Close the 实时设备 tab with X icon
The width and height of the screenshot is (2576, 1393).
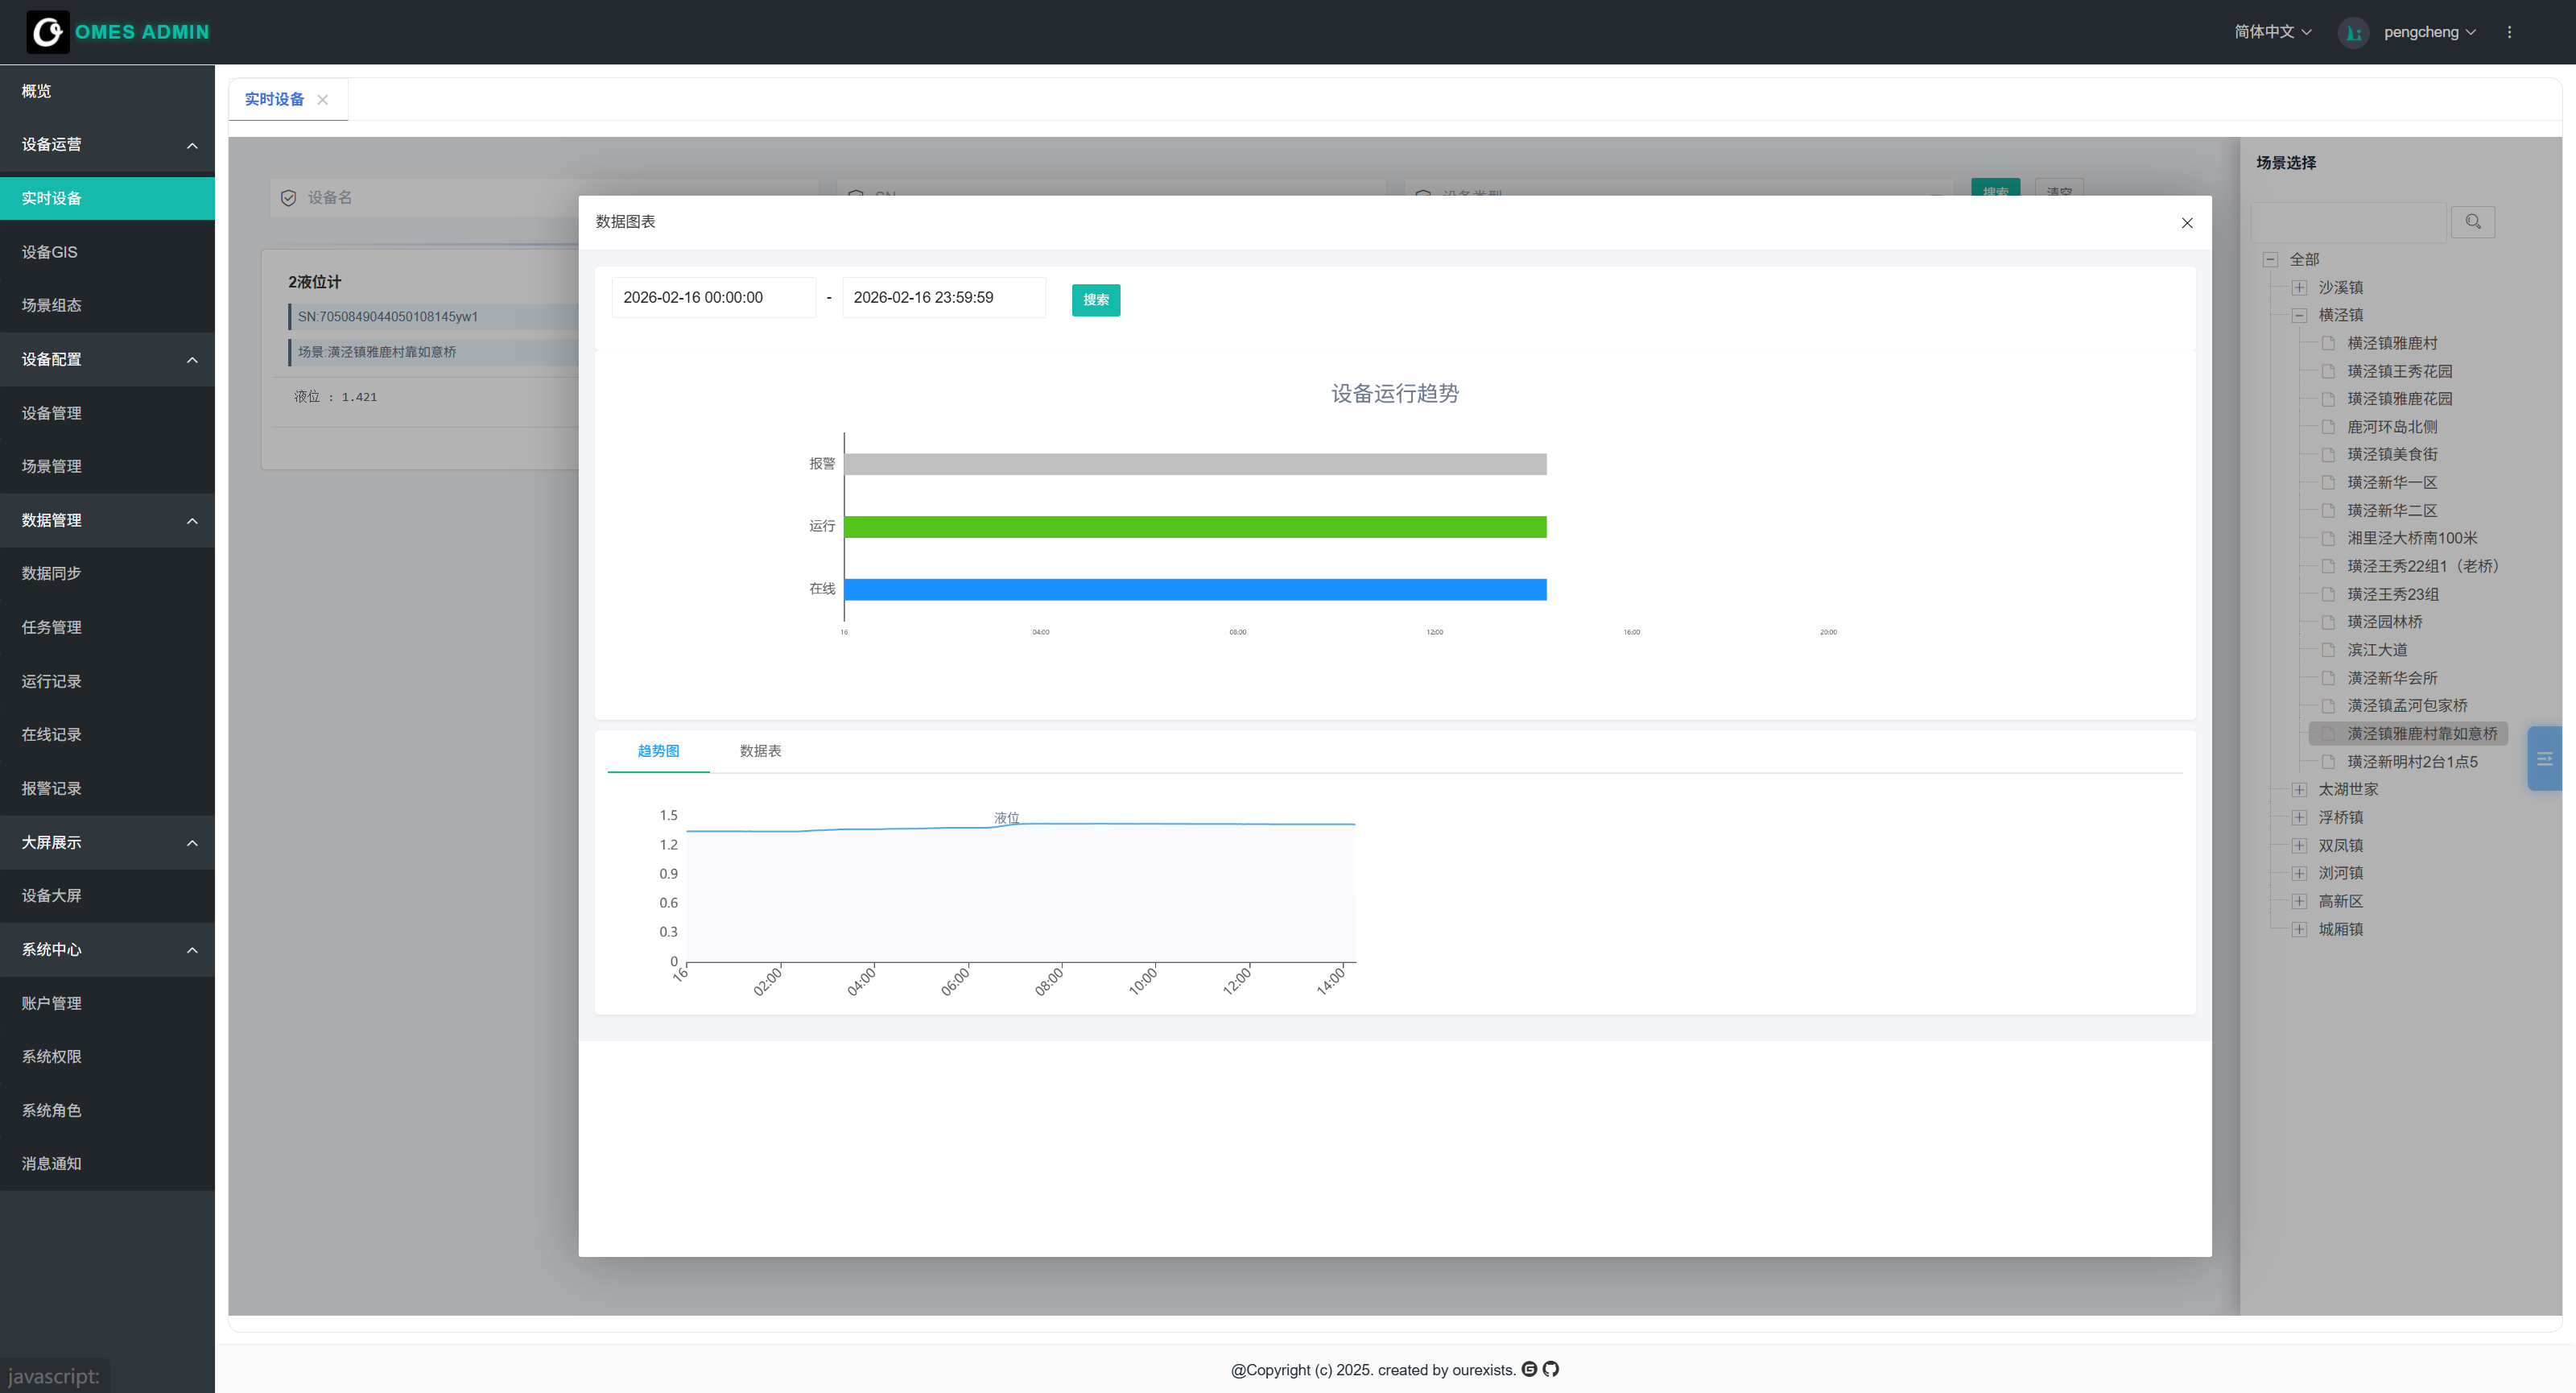(323, 100)
